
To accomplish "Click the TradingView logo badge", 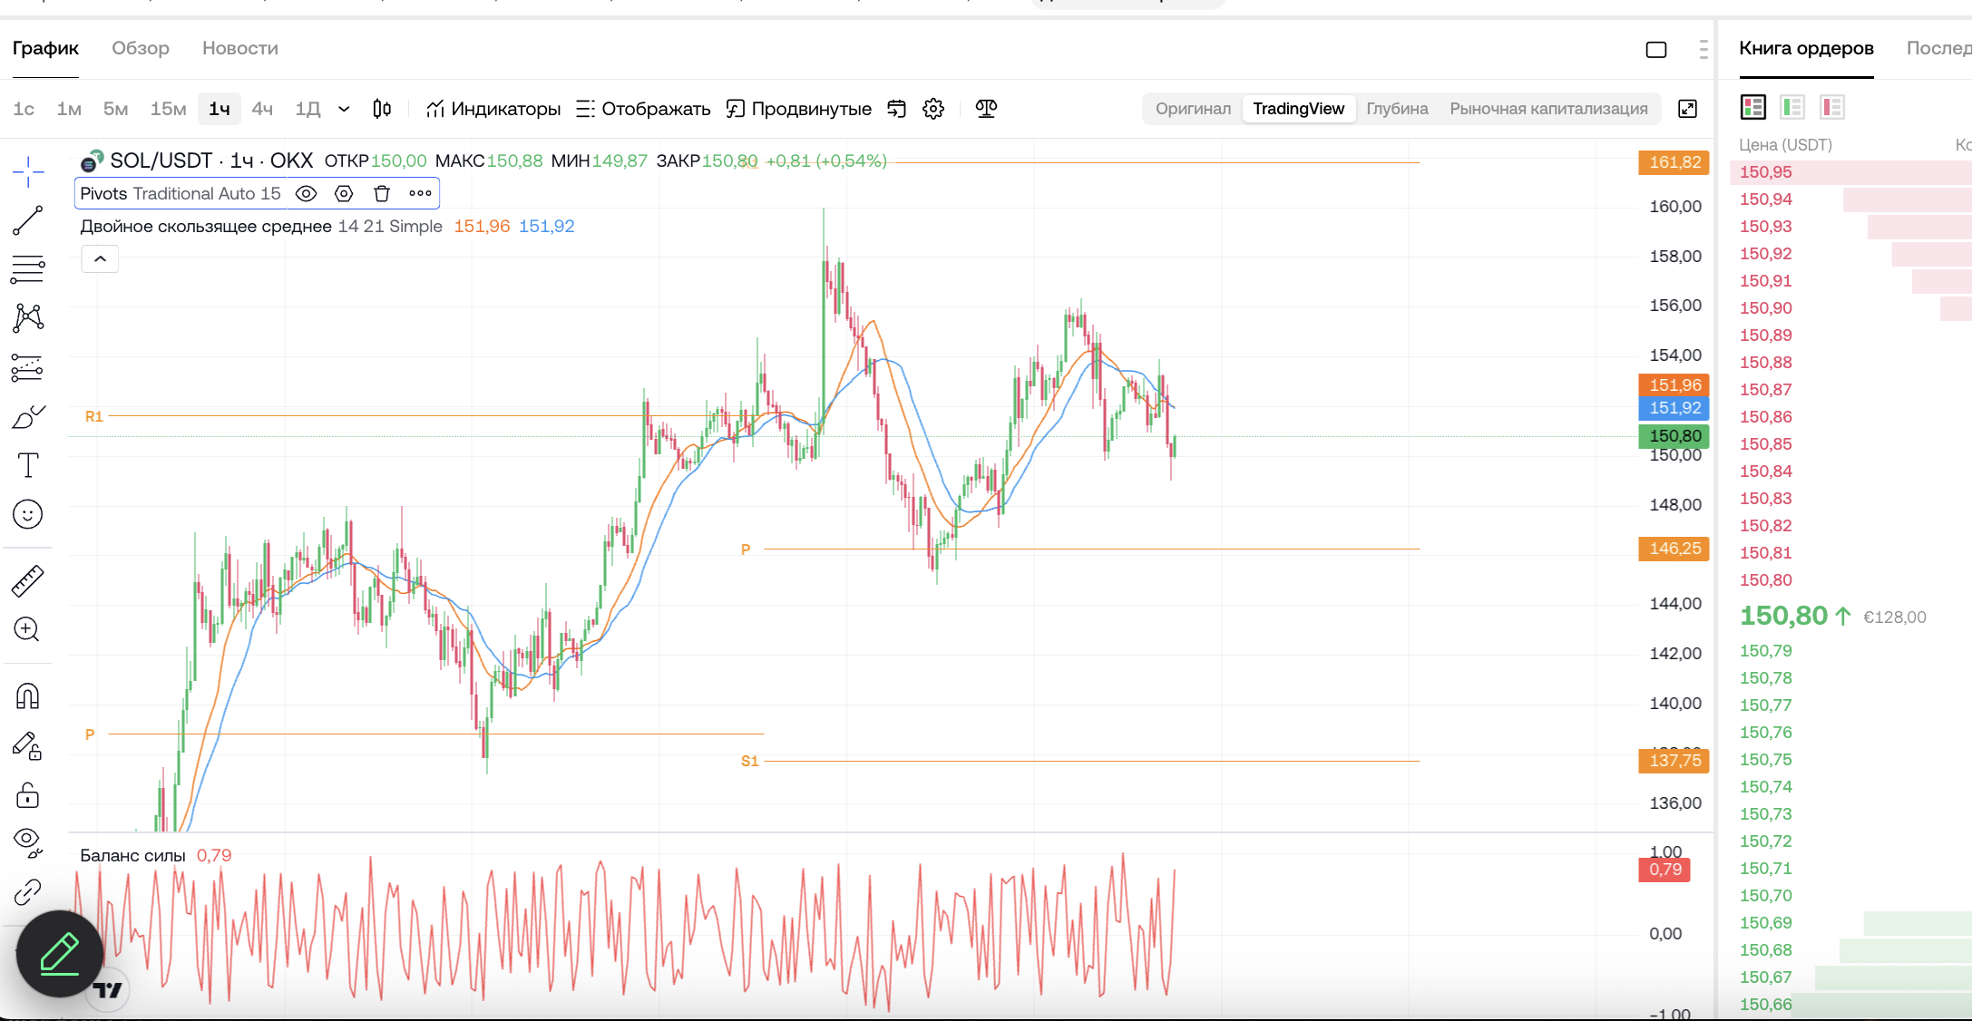I will click(x=108, y=989).
